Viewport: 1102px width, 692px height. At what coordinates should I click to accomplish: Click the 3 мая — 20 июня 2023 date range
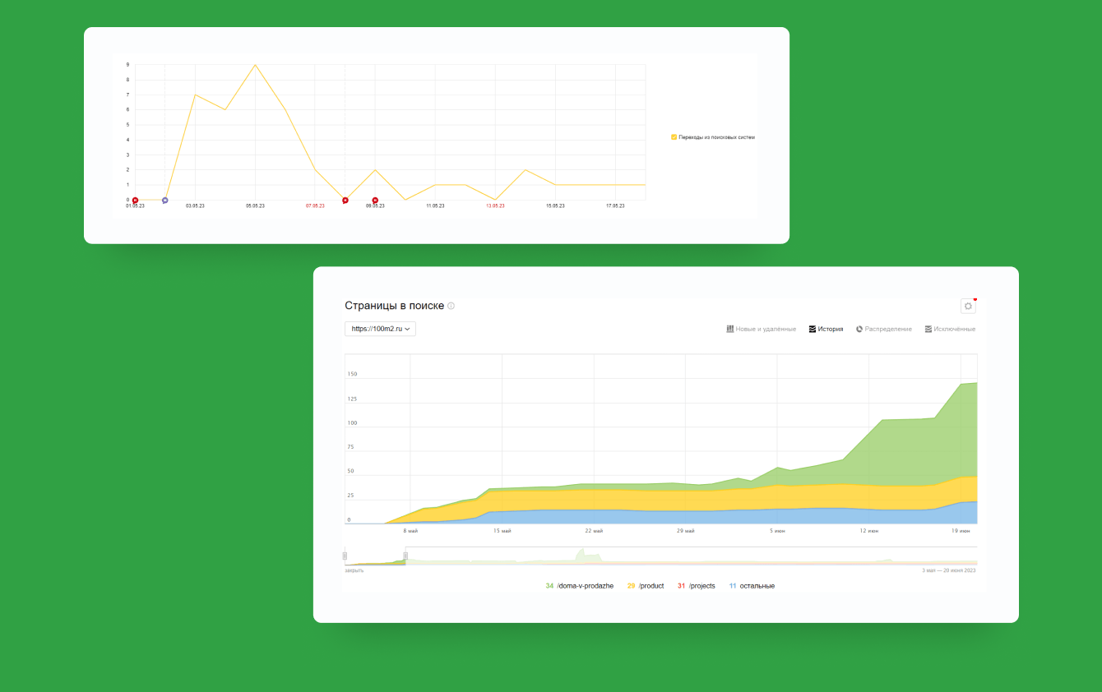[949, 570]
